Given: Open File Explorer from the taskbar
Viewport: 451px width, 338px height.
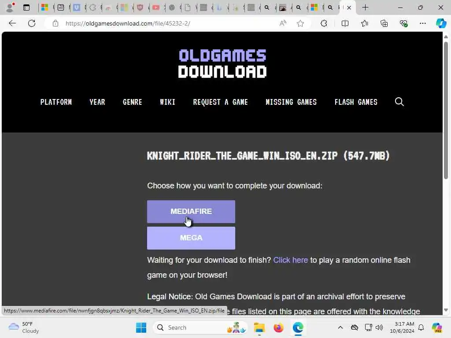Looking at the screenshot, I should tap(259, 327).
